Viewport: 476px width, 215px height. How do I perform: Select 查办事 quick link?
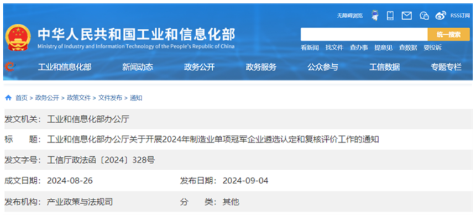tap(359, 48)
